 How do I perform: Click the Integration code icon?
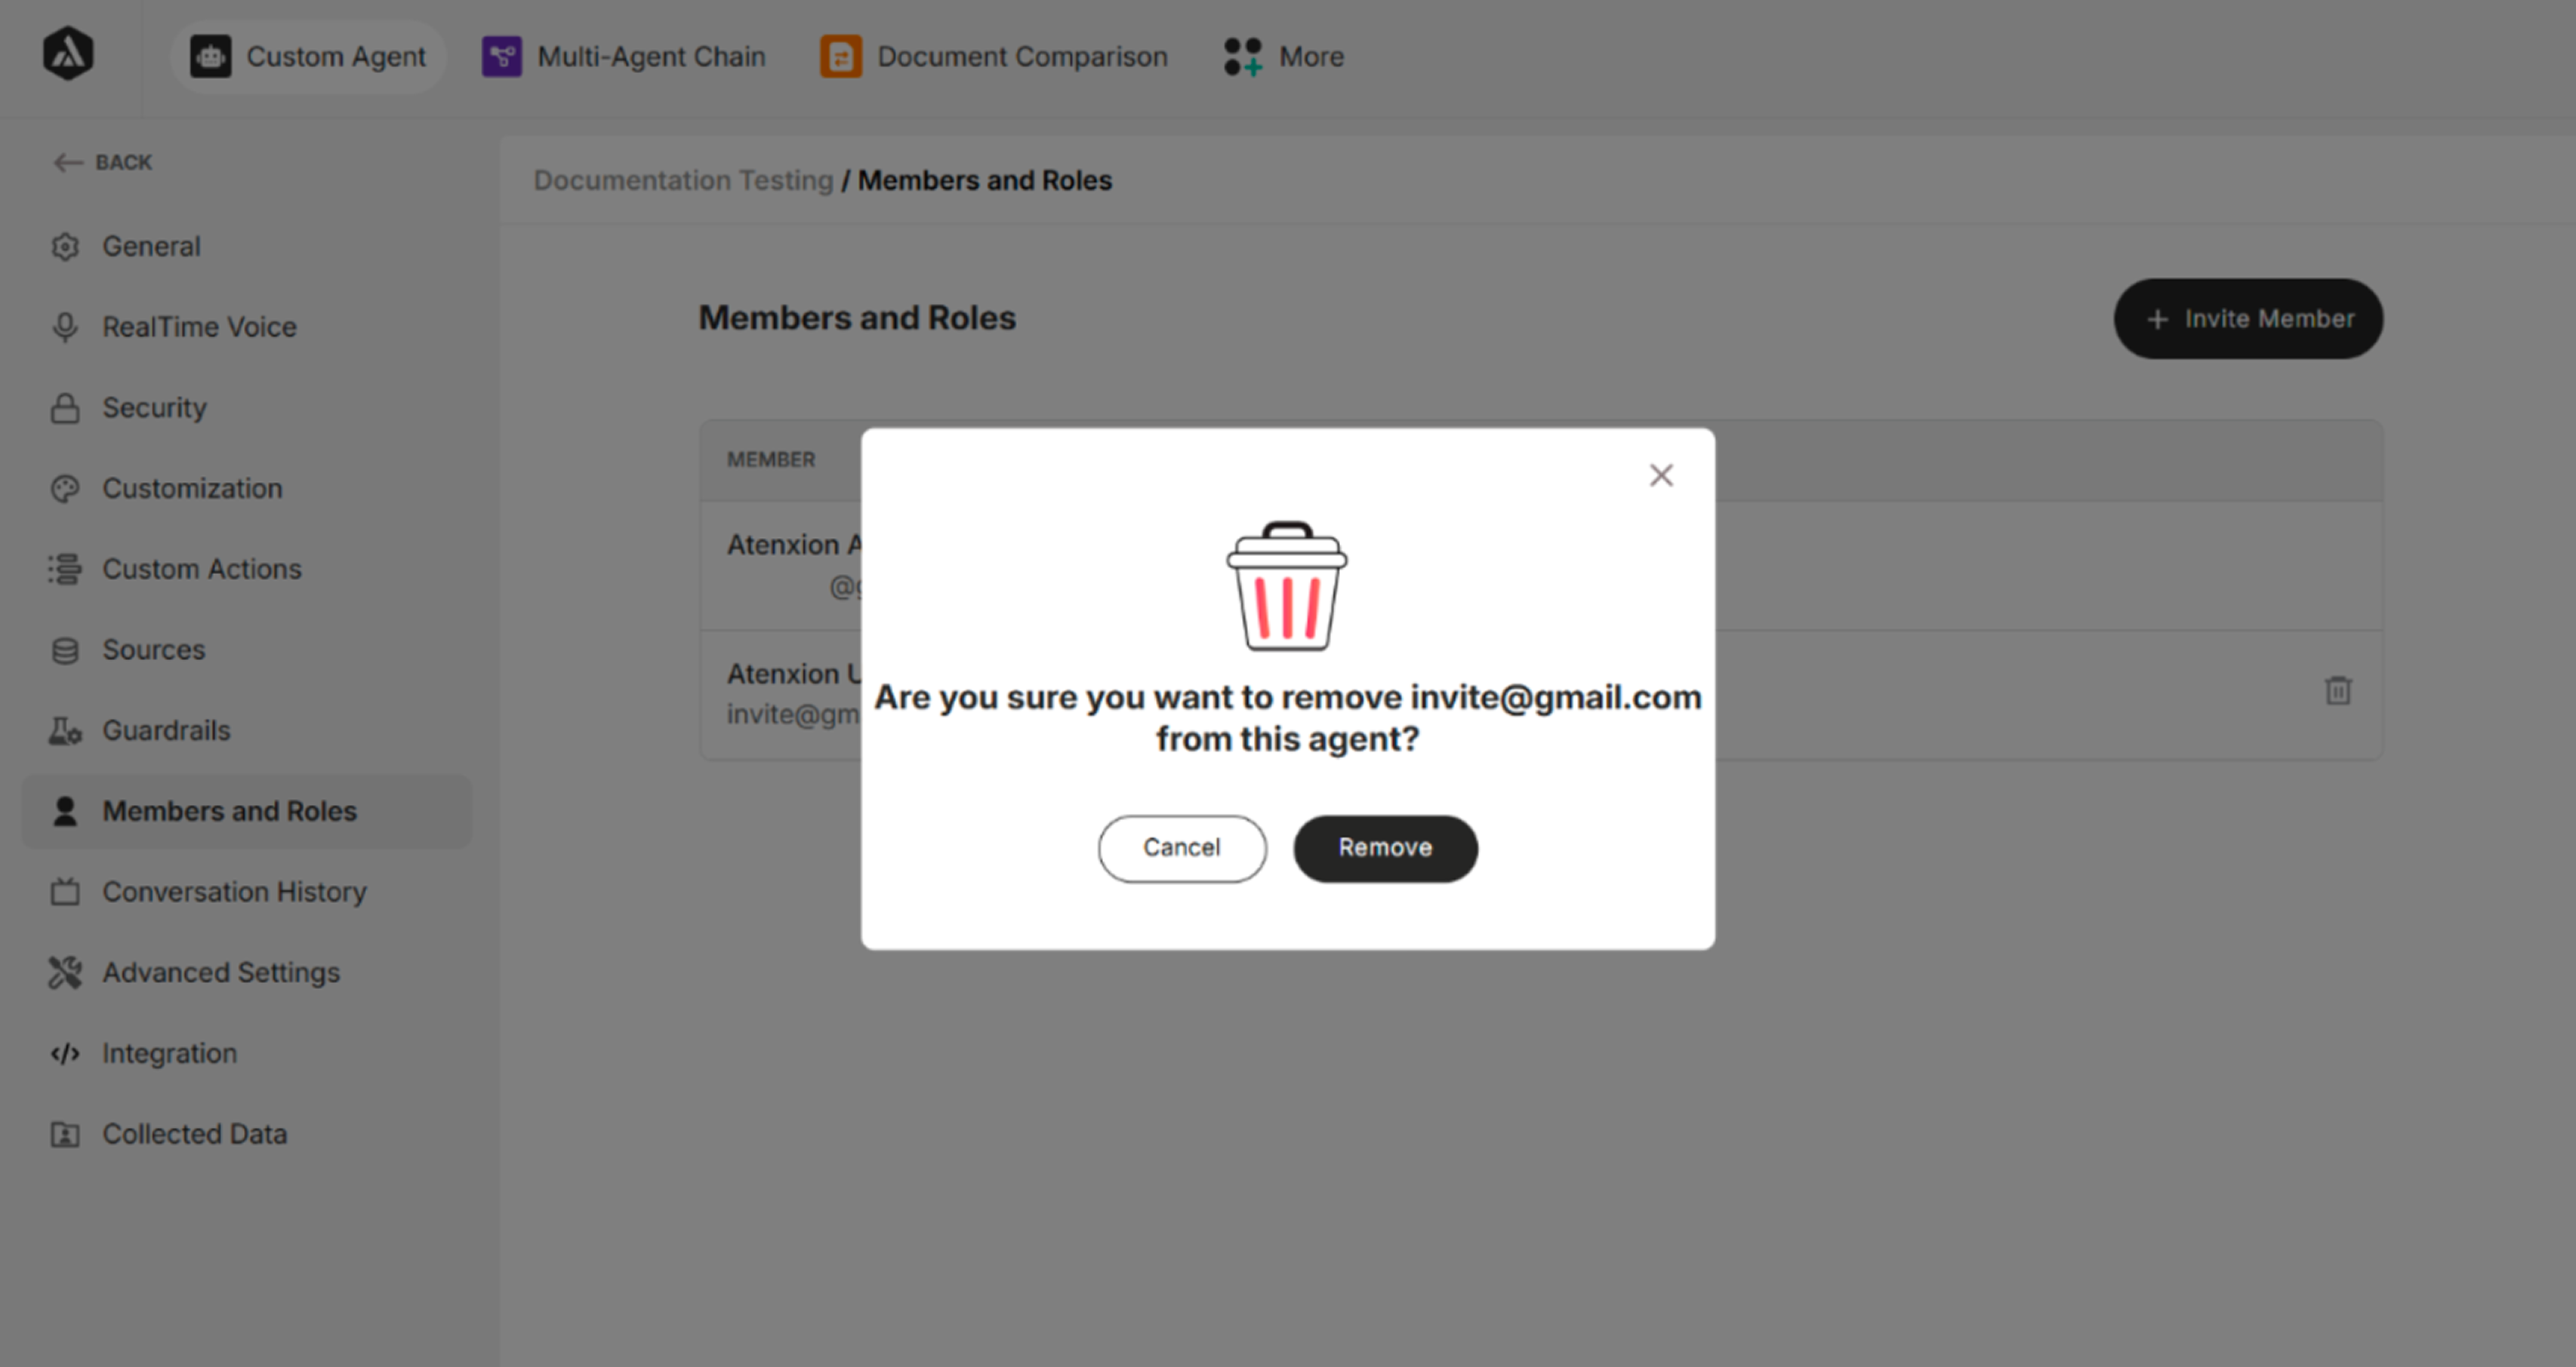(65, 1053)
